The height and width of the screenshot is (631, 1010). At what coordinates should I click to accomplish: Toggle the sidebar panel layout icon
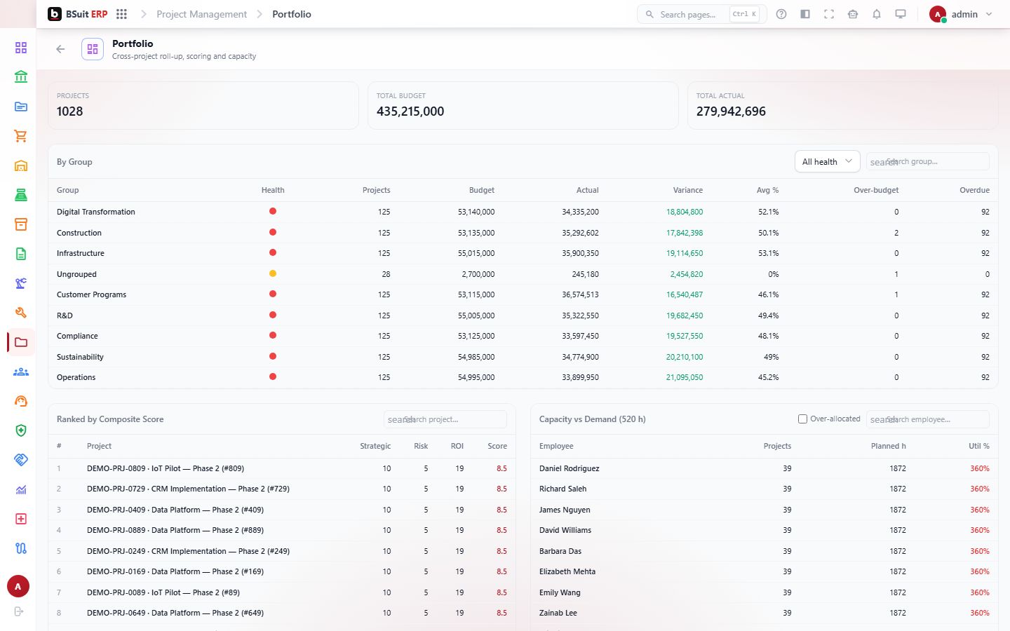coord(805,14)
